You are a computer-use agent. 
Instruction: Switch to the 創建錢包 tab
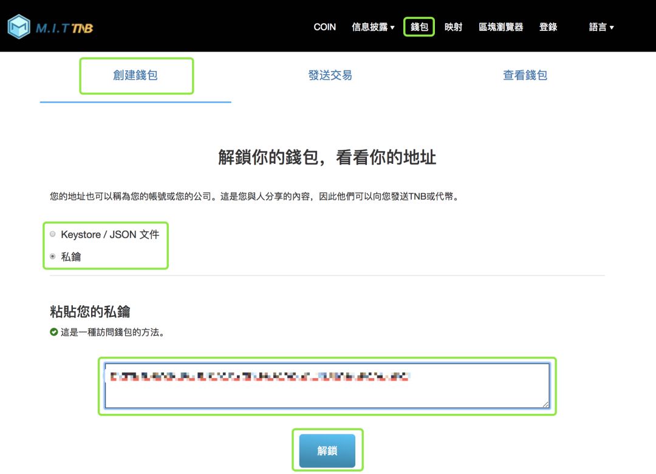136,75
